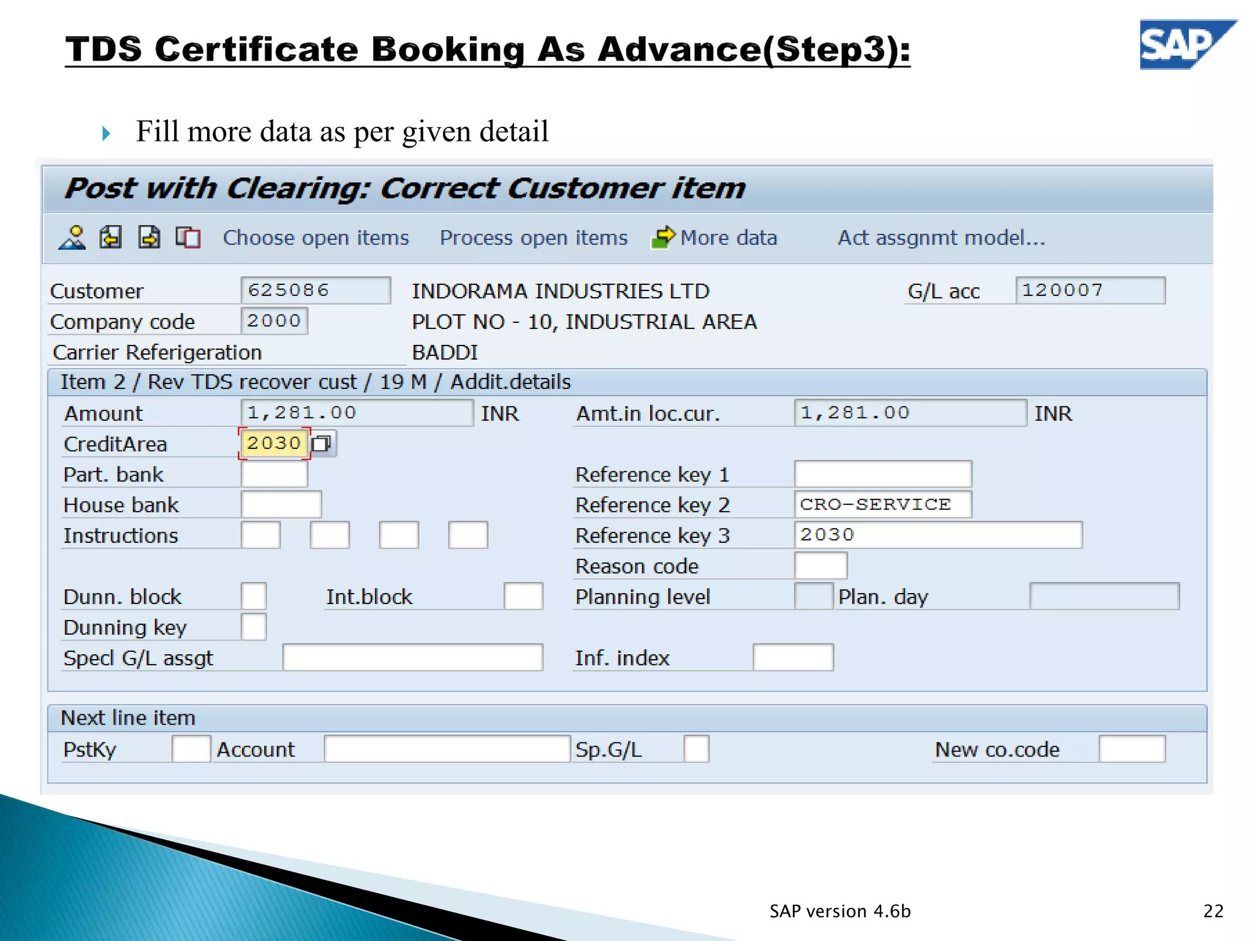Click the Inf. index field
The height and width of the screenshot is (941, 1255).
click(x=793, y=657)
